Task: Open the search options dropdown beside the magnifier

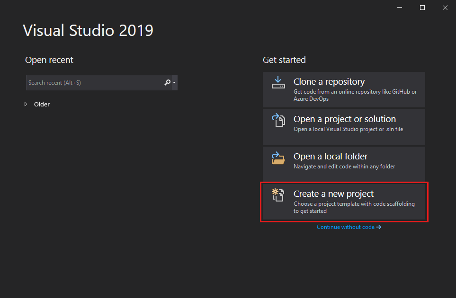Action: pos(173,82)
